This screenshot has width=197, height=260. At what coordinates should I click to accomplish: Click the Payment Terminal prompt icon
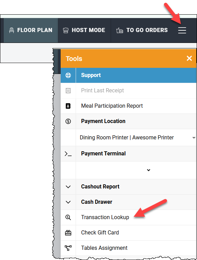point(68,154)
